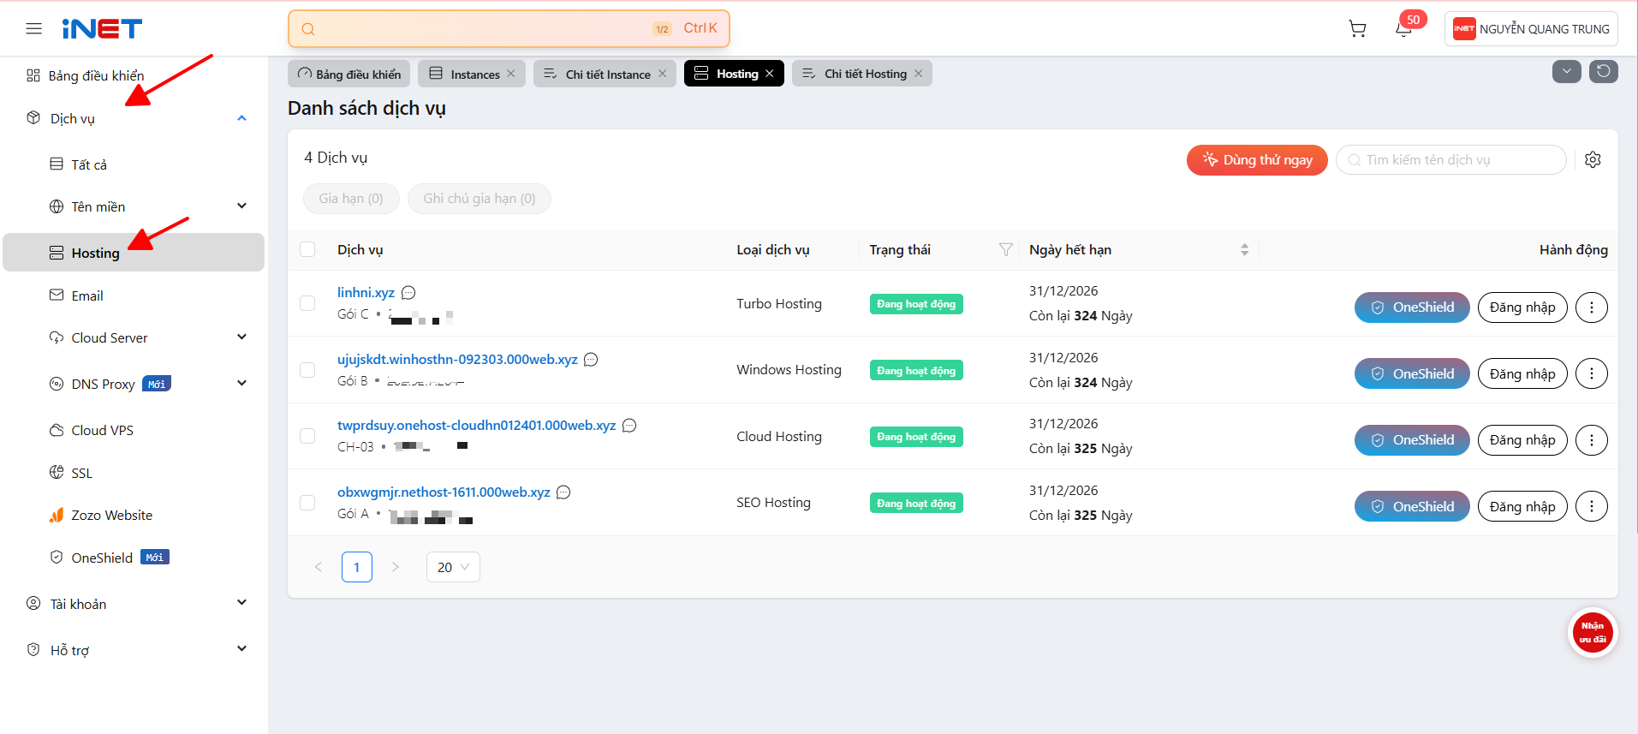Open table settings gear icon
1638x734 pixels.
(1593, 160)
